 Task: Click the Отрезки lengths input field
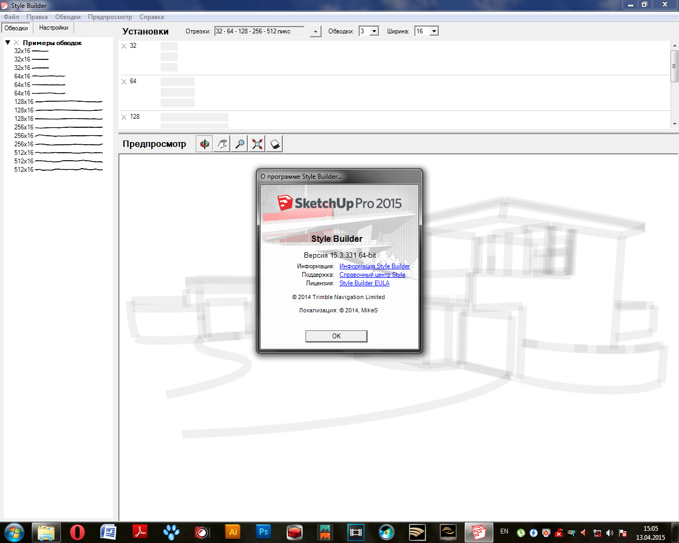tap(259, 31)
